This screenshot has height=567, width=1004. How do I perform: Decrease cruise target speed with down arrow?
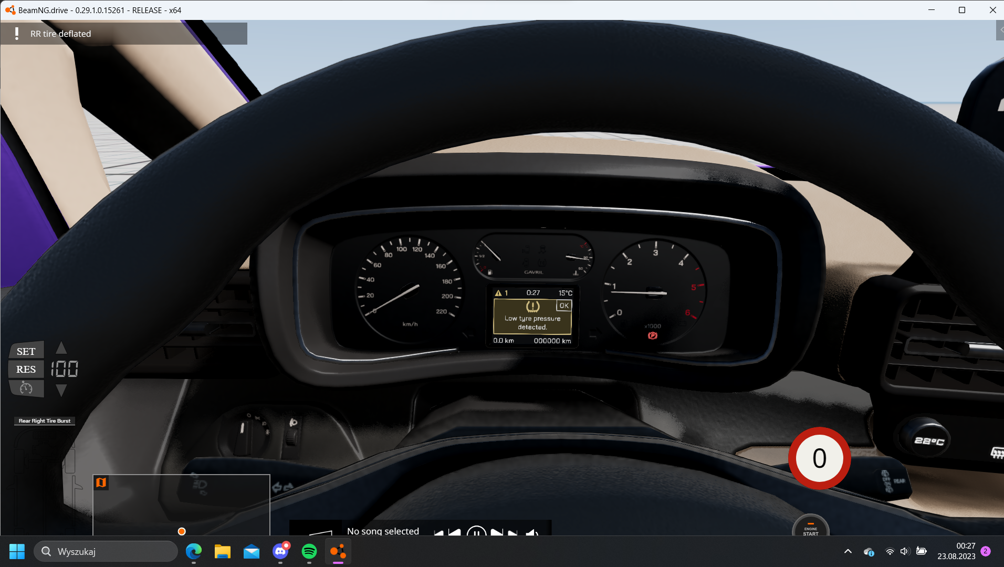pyautogui.click(x=61, y=390)
